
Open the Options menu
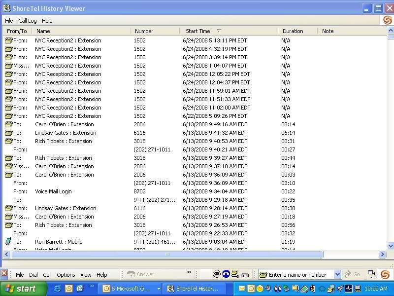tap(66, 275)
